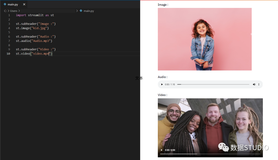Click the Video : subheader text

pos(162,95)
